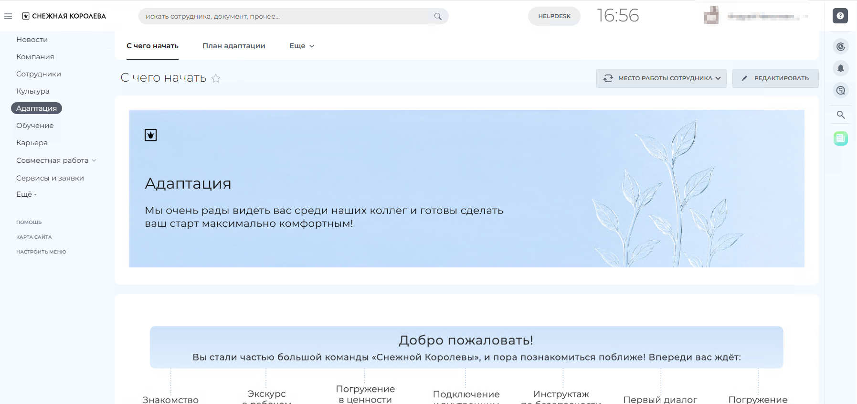Open Компания in the left menu
Image resolution: width=857 pixels, height=404 pixels.
[x=35, y=57]
